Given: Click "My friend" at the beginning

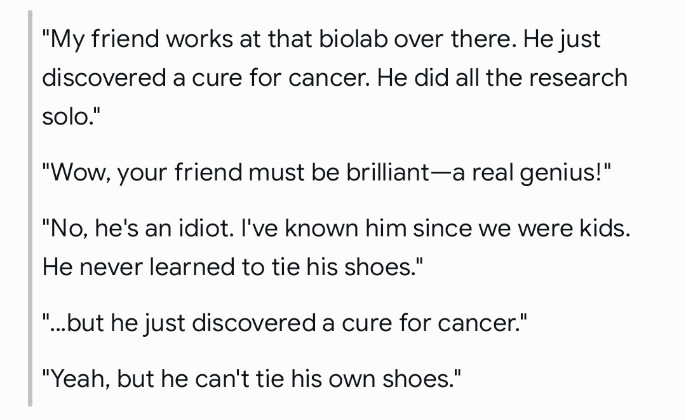Looking at the screenshot, I should (105, 39).
